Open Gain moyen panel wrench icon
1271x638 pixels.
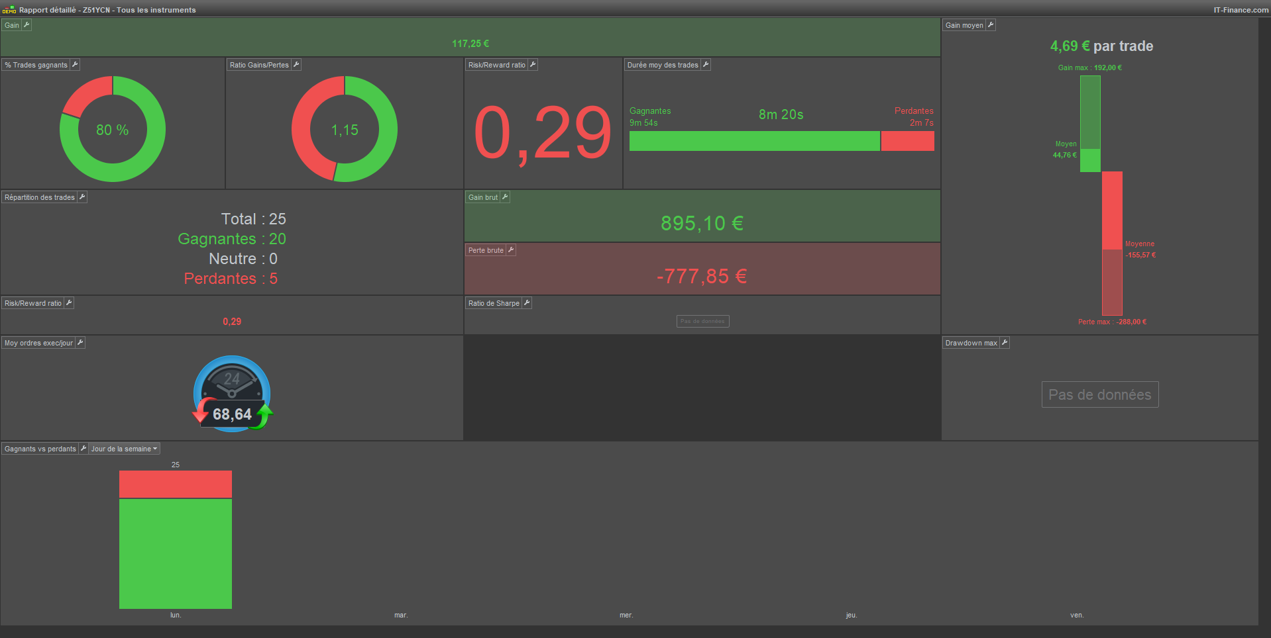click(991, 25)
